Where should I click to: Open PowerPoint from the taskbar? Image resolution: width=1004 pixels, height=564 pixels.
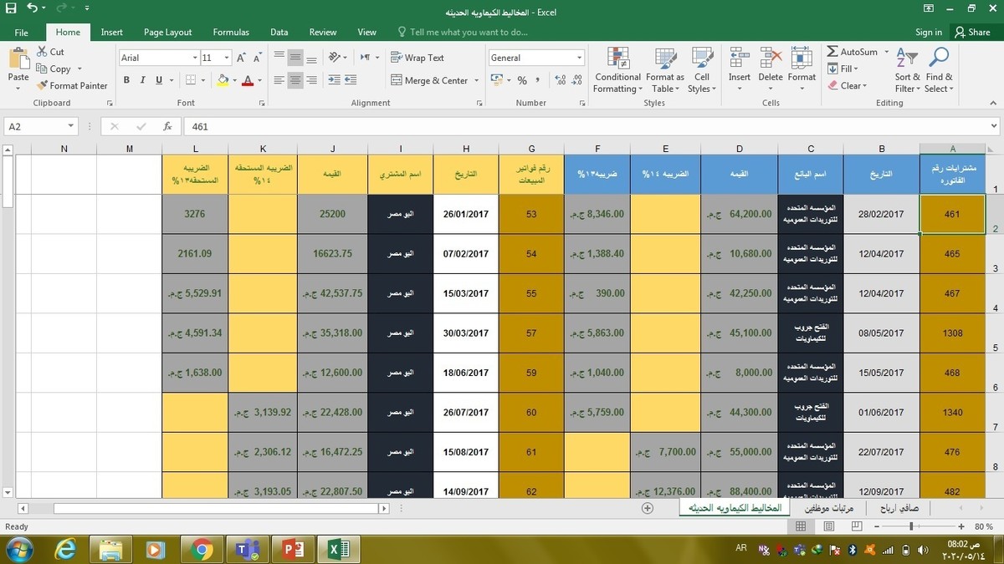click(x=293, y=549)
